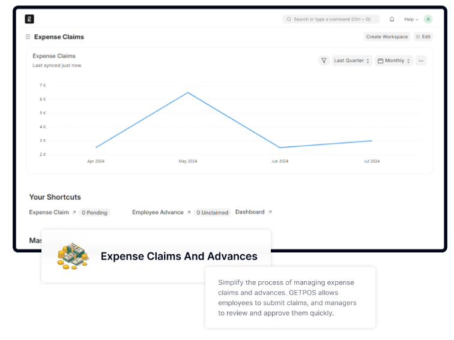The height and width of the screenshot is (340, 454).
Task: Go to the Dashboard shortcut
Action: (x=250, y=212)
